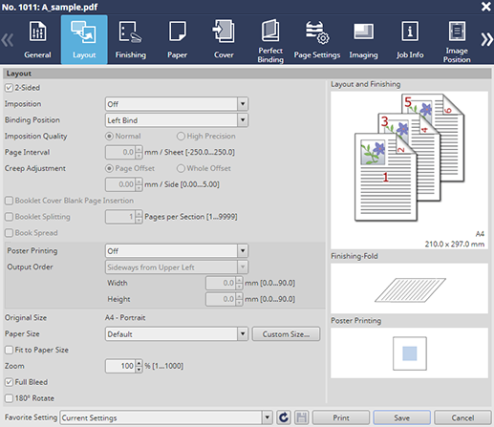Expand the Paper Size dropdown
Image resolution: width=494 pixels, height=427 pixels.
[243, 334]
